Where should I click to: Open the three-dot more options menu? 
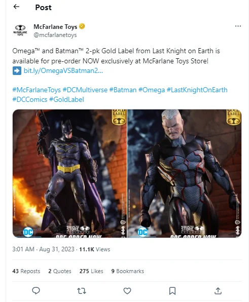pos(238,26)
